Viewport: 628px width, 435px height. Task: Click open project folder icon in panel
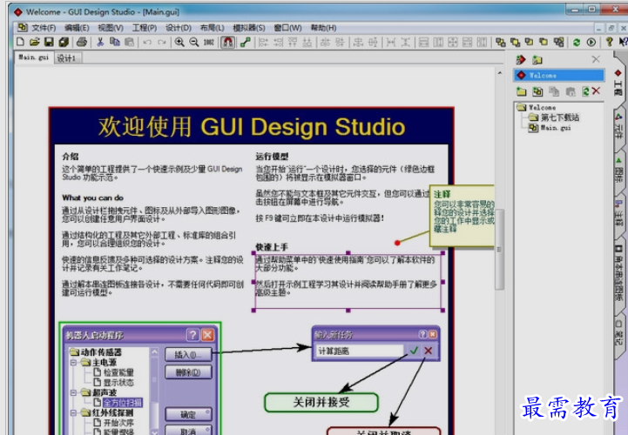click(x=537, y=60)
